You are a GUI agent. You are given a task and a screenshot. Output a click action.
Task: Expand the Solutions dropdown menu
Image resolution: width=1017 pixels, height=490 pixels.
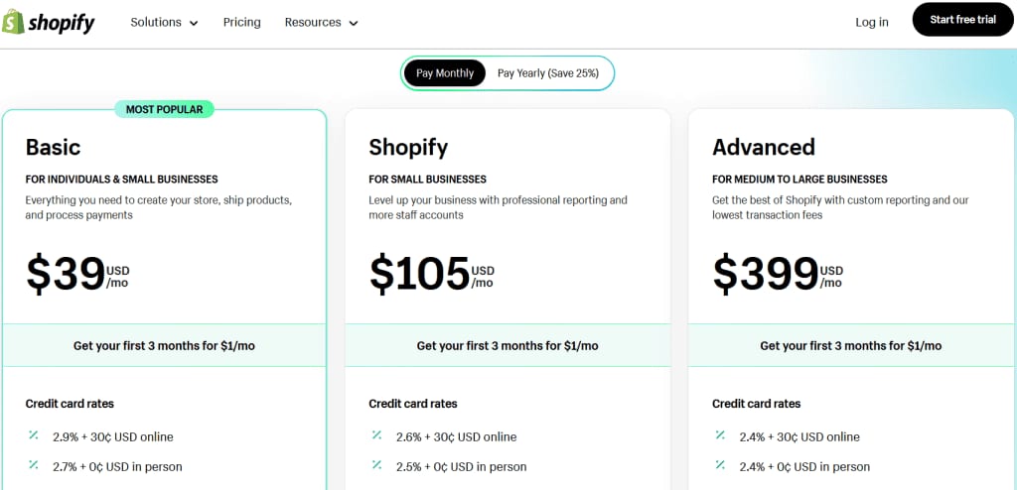click(164, 23)
